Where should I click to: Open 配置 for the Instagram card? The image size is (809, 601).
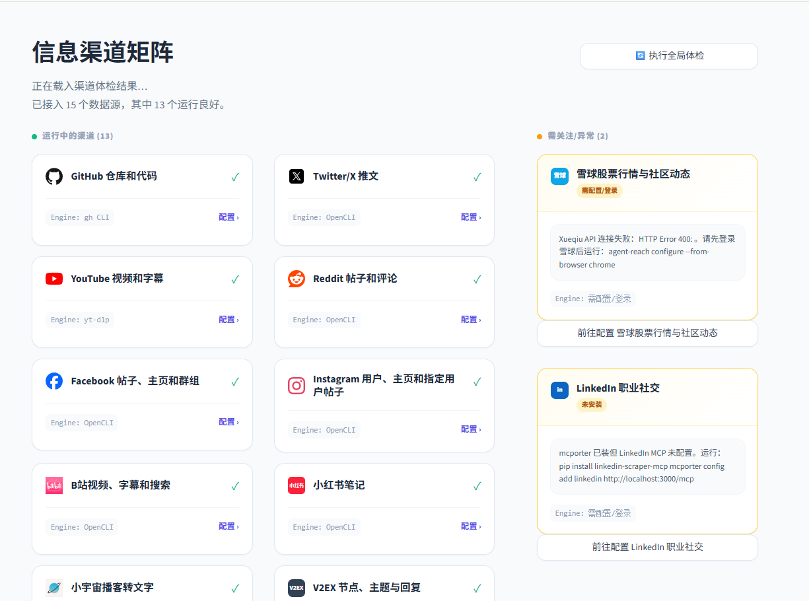[x=471, y=429]
